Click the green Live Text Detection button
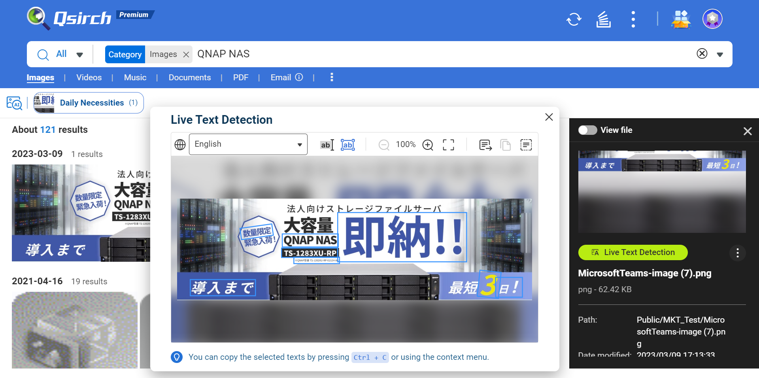Viewport: 759px width, 378px height. click(x=633, y=252)
